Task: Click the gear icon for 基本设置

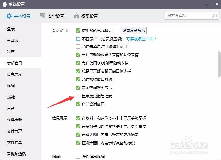Action: [x=9, y=16]
